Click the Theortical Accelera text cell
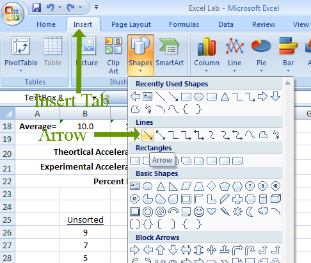 pos(72,152)
